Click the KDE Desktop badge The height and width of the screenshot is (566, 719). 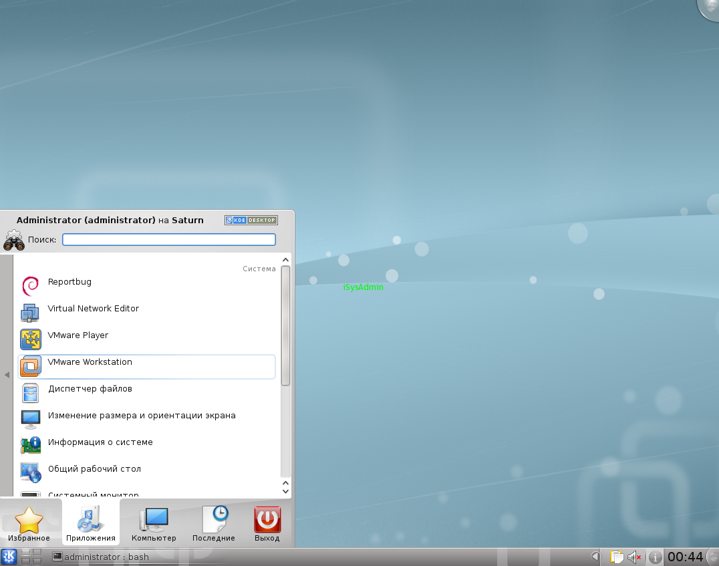click(x=251, y=219)
